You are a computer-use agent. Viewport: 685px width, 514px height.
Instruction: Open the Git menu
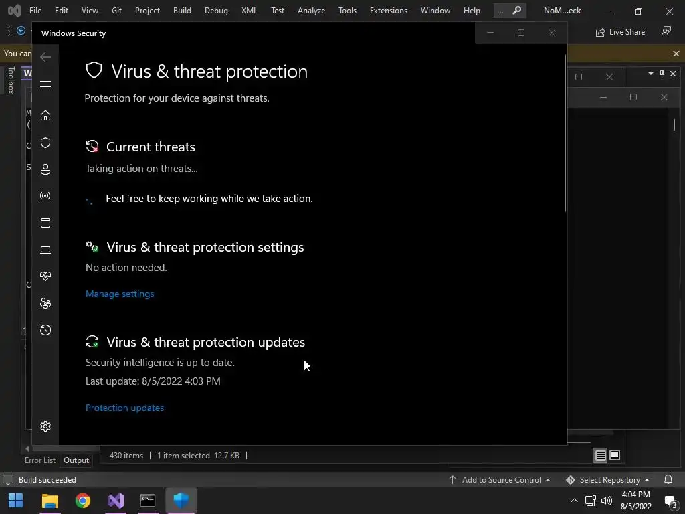(x=116, y=11)
